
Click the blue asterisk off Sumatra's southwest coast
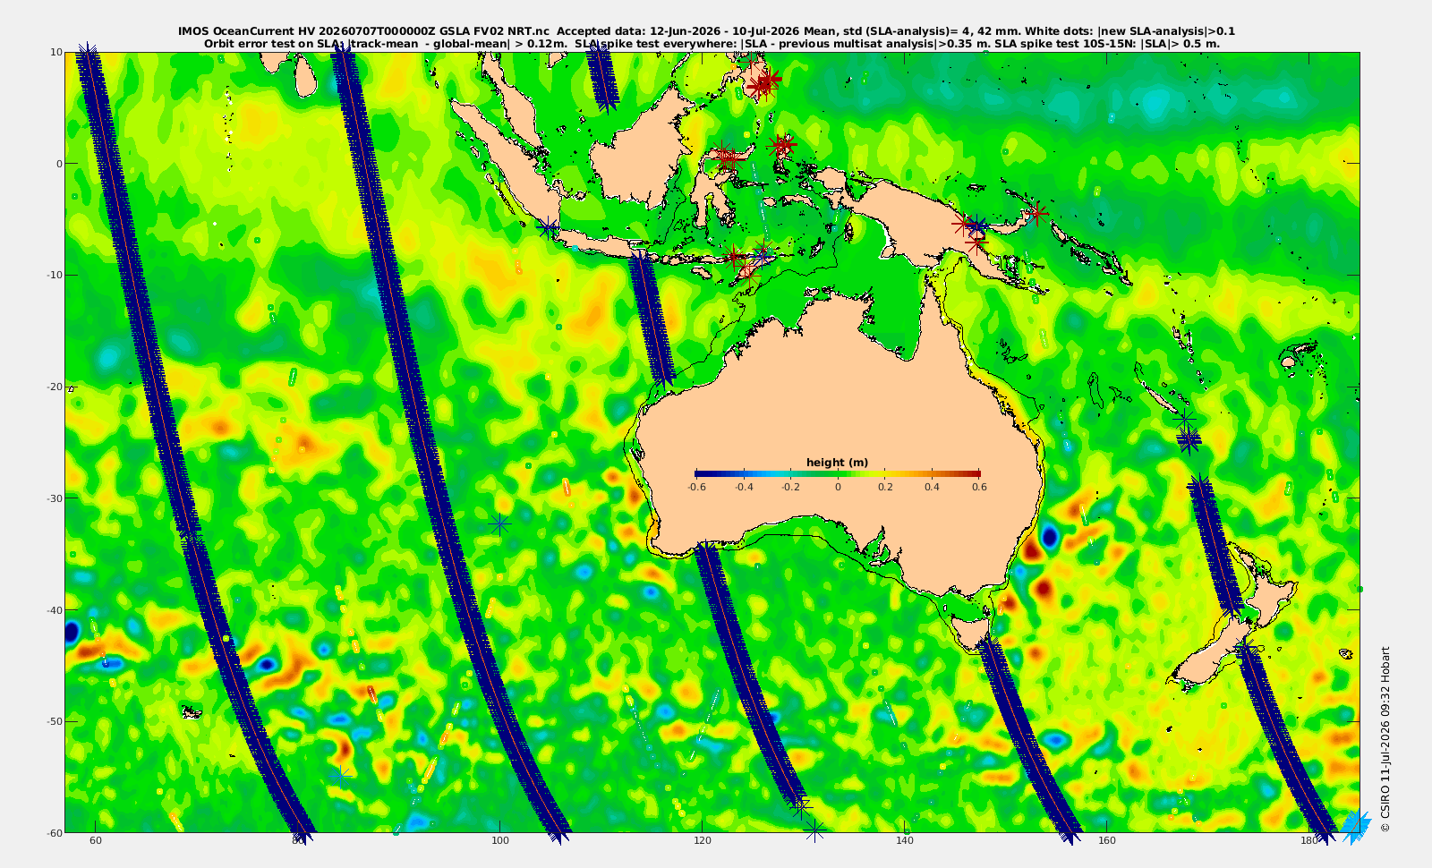pyautogui.click(x=548, y=228)
